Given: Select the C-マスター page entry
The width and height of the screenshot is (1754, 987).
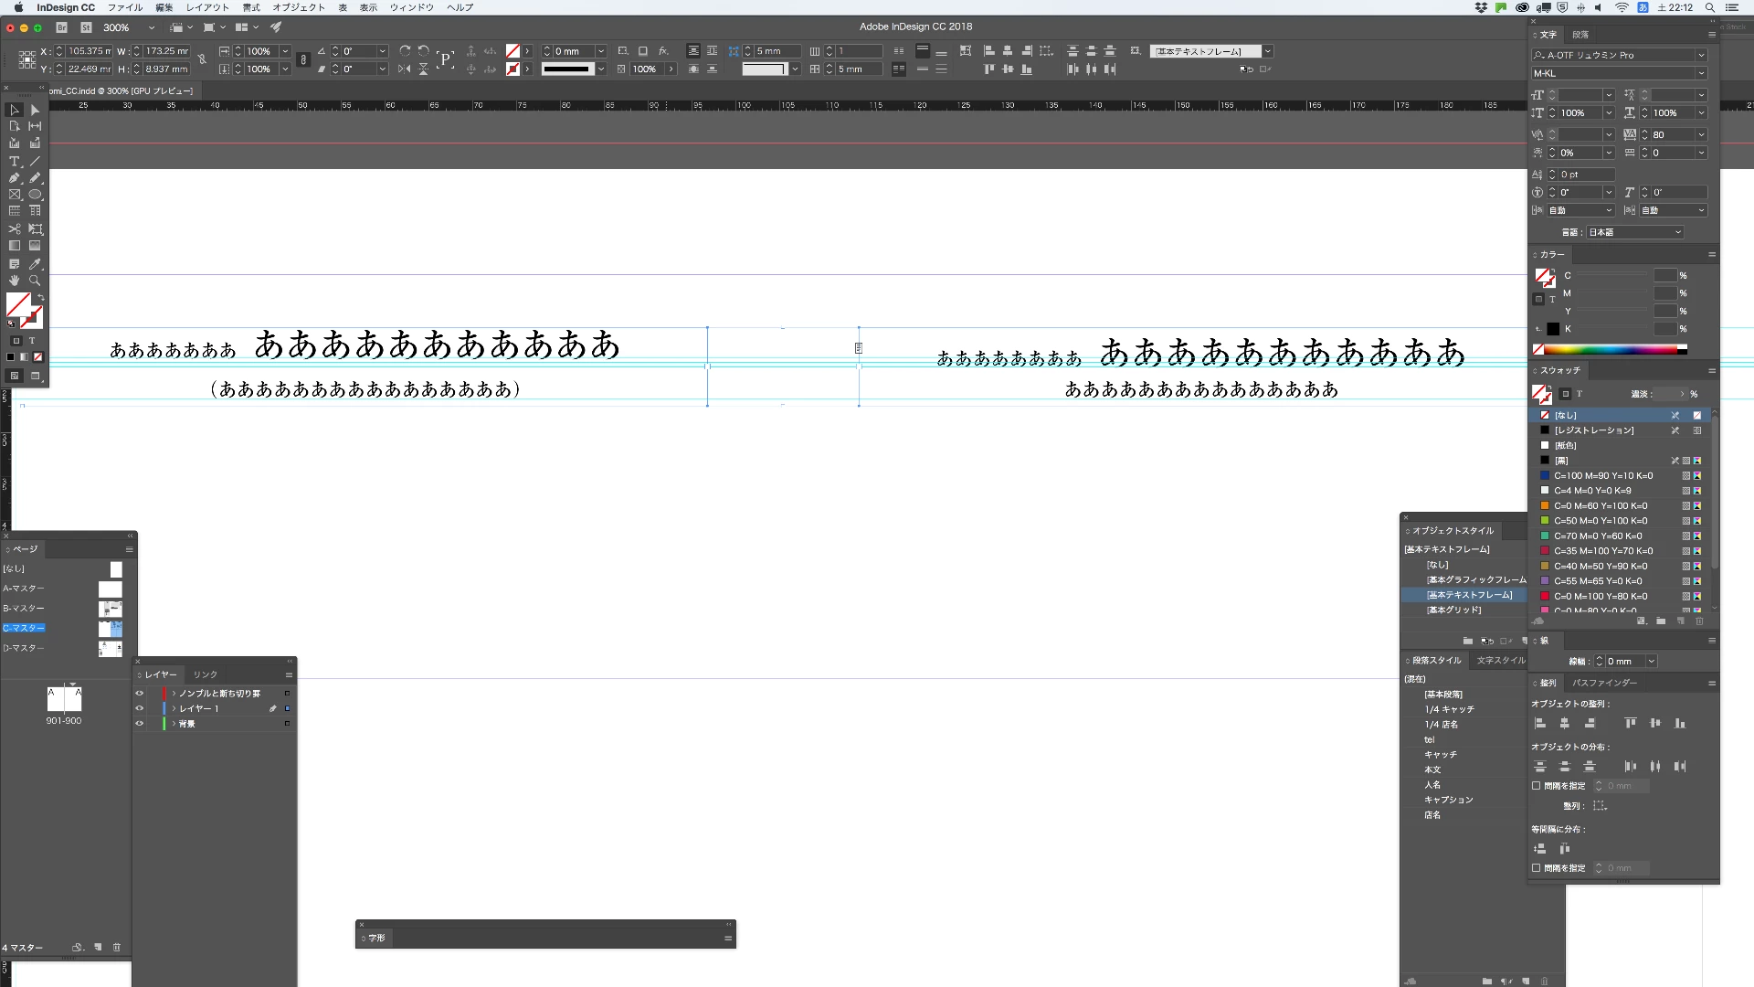Looking at the screenshot, I should (x=24, y=628).
